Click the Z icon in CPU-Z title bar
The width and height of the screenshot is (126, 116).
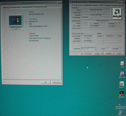(x=71, y=2)
